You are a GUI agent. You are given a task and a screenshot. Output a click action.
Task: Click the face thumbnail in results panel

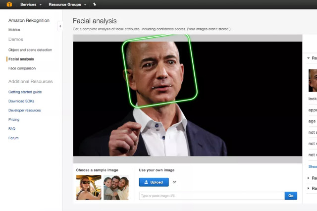tap(313, 81)
